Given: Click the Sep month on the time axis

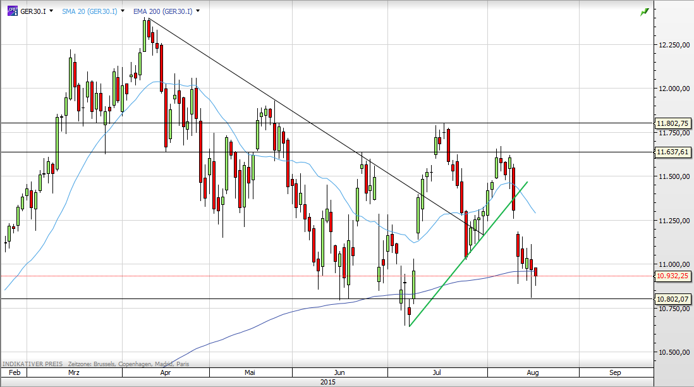Looking at the screenshot, I should [x=614, y=372].
